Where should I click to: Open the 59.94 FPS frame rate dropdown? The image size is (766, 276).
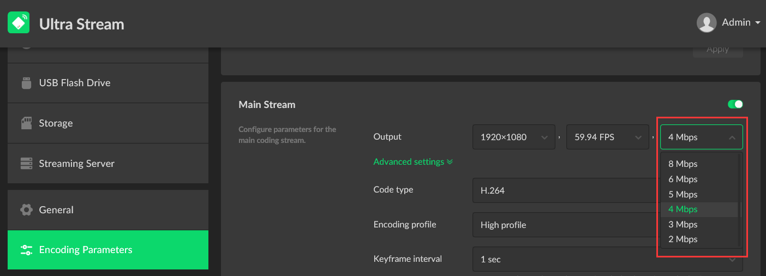click(x=608, y=137)
